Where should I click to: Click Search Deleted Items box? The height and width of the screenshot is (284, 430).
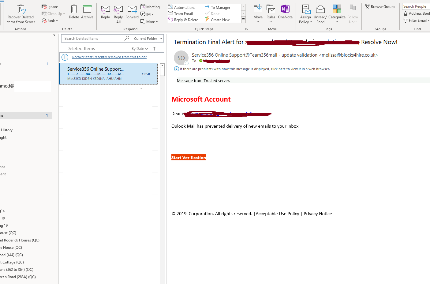(x=93, y=39)
